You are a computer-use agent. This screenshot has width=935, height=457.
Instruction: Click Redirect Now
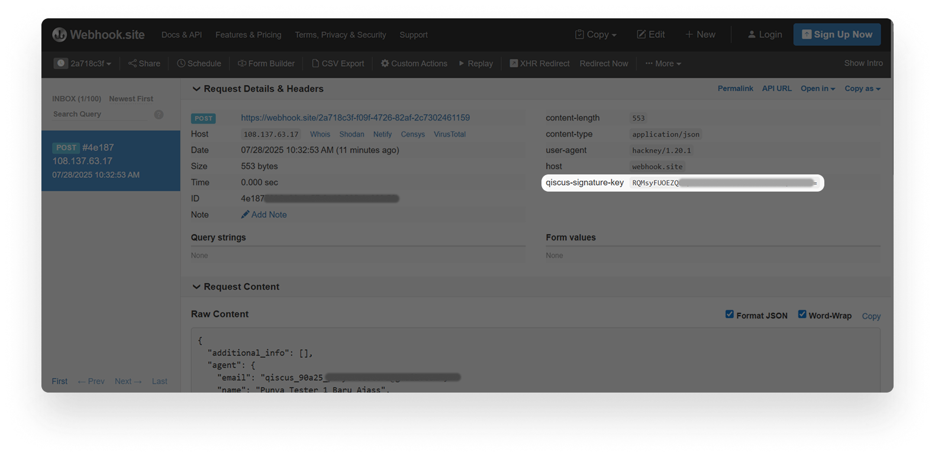[604, 63]
